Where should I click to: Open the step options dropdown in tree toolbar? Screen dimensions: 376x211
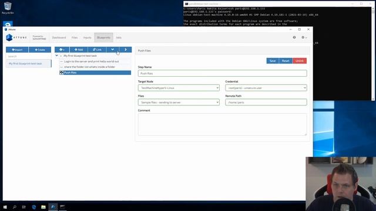62,49
